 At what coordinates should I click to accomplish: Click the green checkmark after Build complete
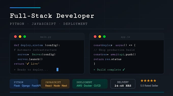pos(124,70)
